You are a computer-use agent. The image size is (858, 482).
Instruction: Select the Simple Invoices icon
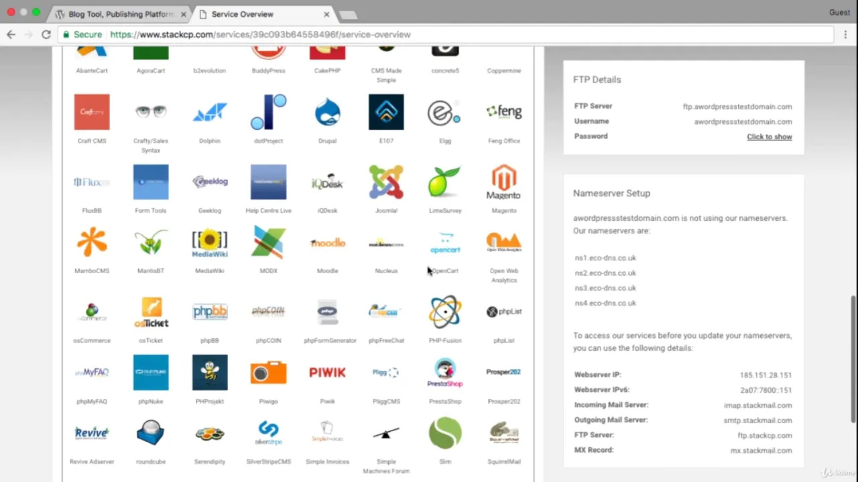coord(328,433)
